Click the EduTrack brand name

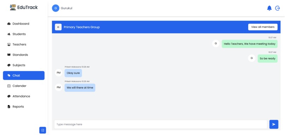(28, 7)
